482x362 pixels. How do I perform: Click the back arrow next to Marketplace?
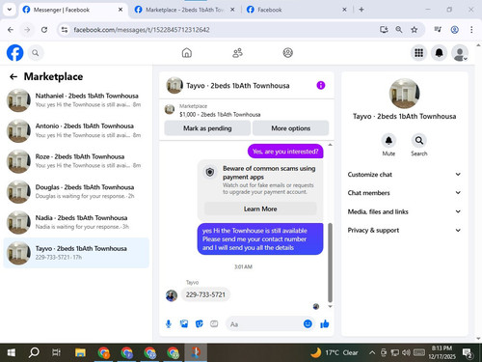tap(13, 76)
